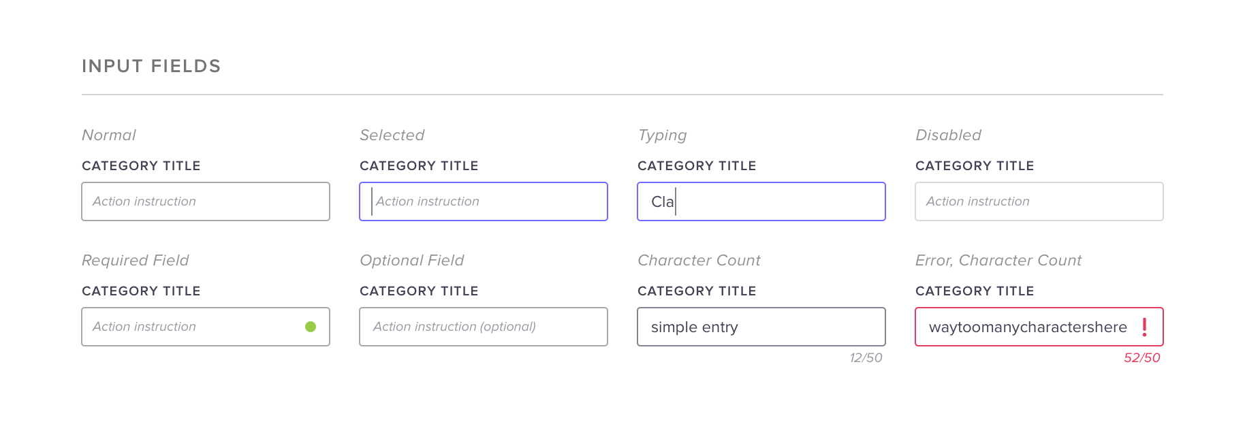Click the 'Disabled' state label
The height and width of the screenshot is (422, 1245).
click(x=948, y=135)
